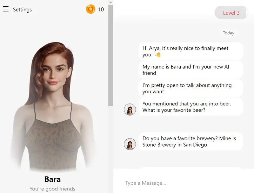Click Bara's avatar beside the beer question
Image resolution: width=254 pixels, height=193 pixels.
click(x=130, y=110)
